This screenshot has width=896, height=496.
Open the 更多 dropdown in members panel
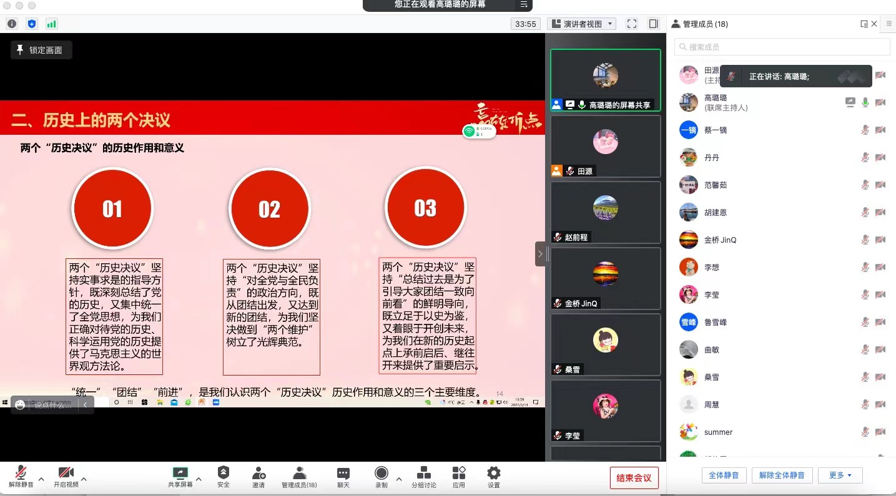(x=840, y=475)
